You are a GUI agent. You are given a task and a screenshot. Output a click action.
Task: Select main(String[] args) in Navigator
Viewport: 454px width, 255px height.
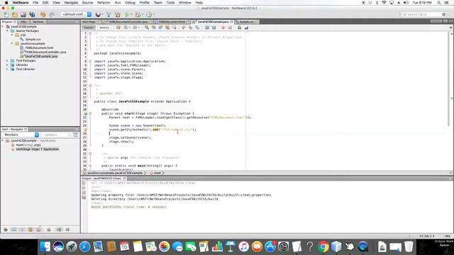point(28,144)
